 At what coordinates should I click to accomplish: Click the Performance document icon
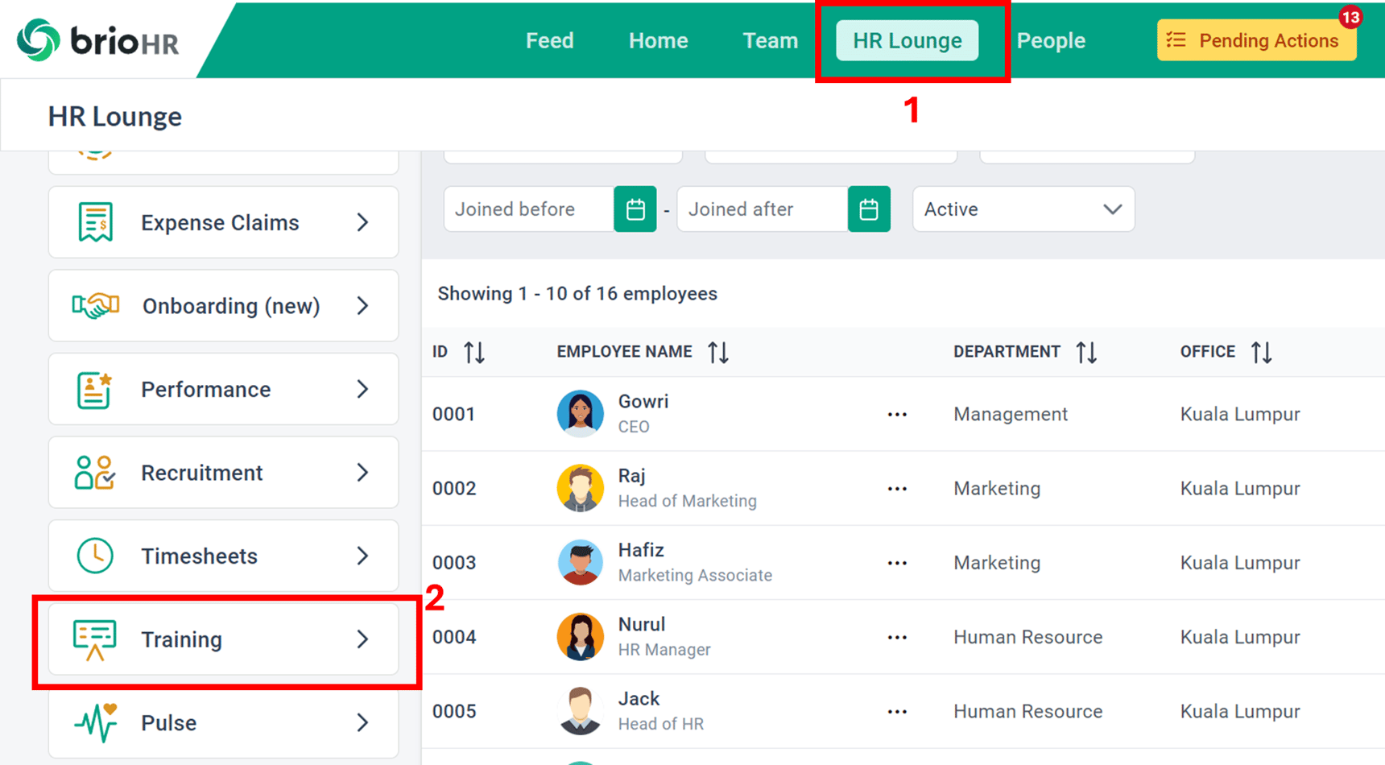[x=95, y=389]
